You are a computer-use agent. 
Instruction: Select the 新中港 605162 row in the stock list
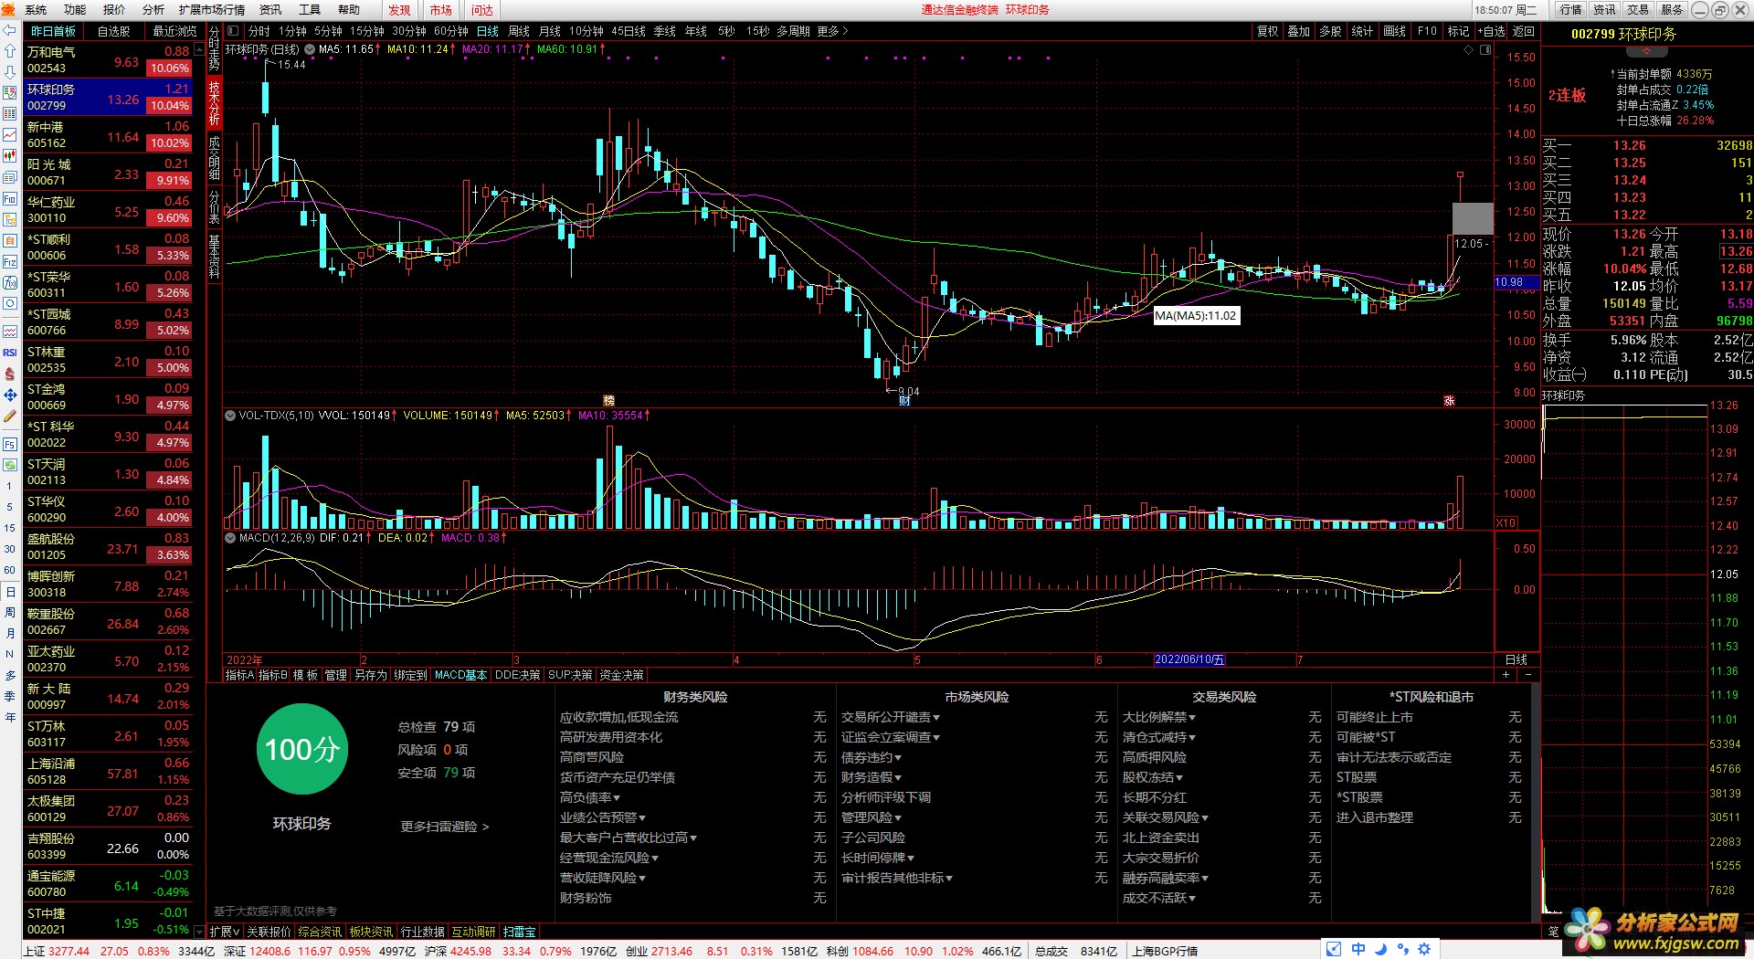(108, 134)
